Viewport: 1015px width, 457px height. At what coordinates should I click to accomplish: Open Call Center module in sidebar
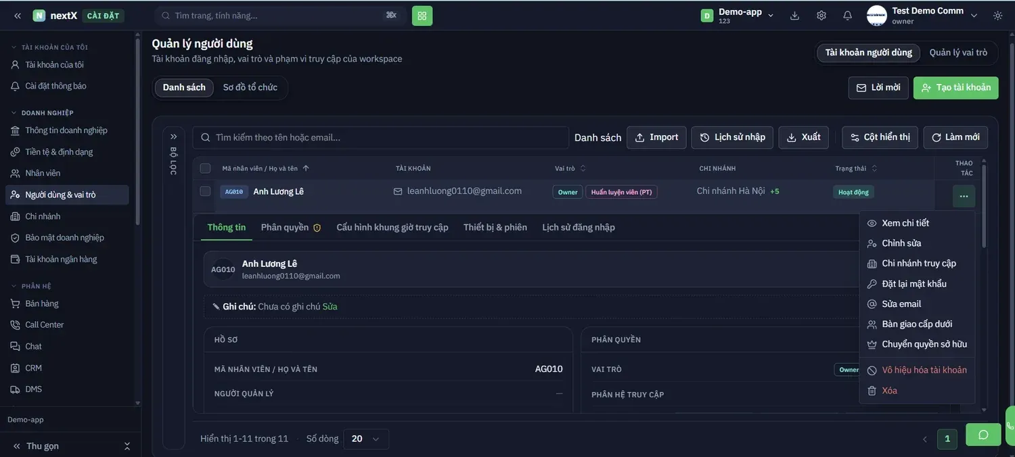[68, 325]
